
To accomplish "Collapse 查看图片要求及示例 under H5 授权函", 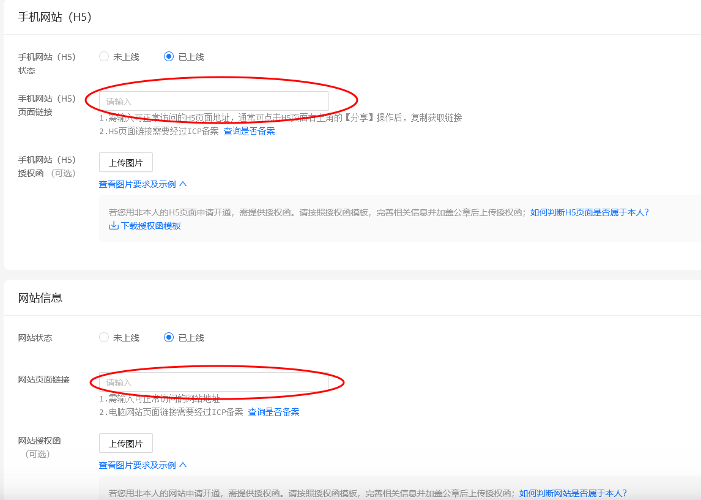I will tap(137, 184).
